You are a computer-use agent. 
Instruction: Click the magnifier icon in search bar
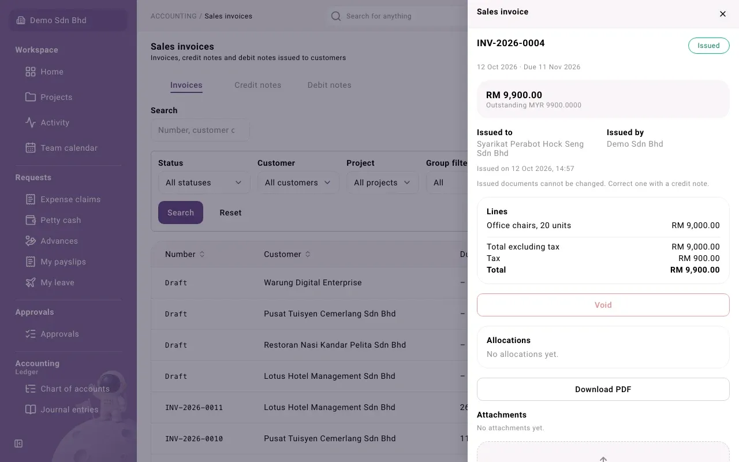[x=335, y=16]
